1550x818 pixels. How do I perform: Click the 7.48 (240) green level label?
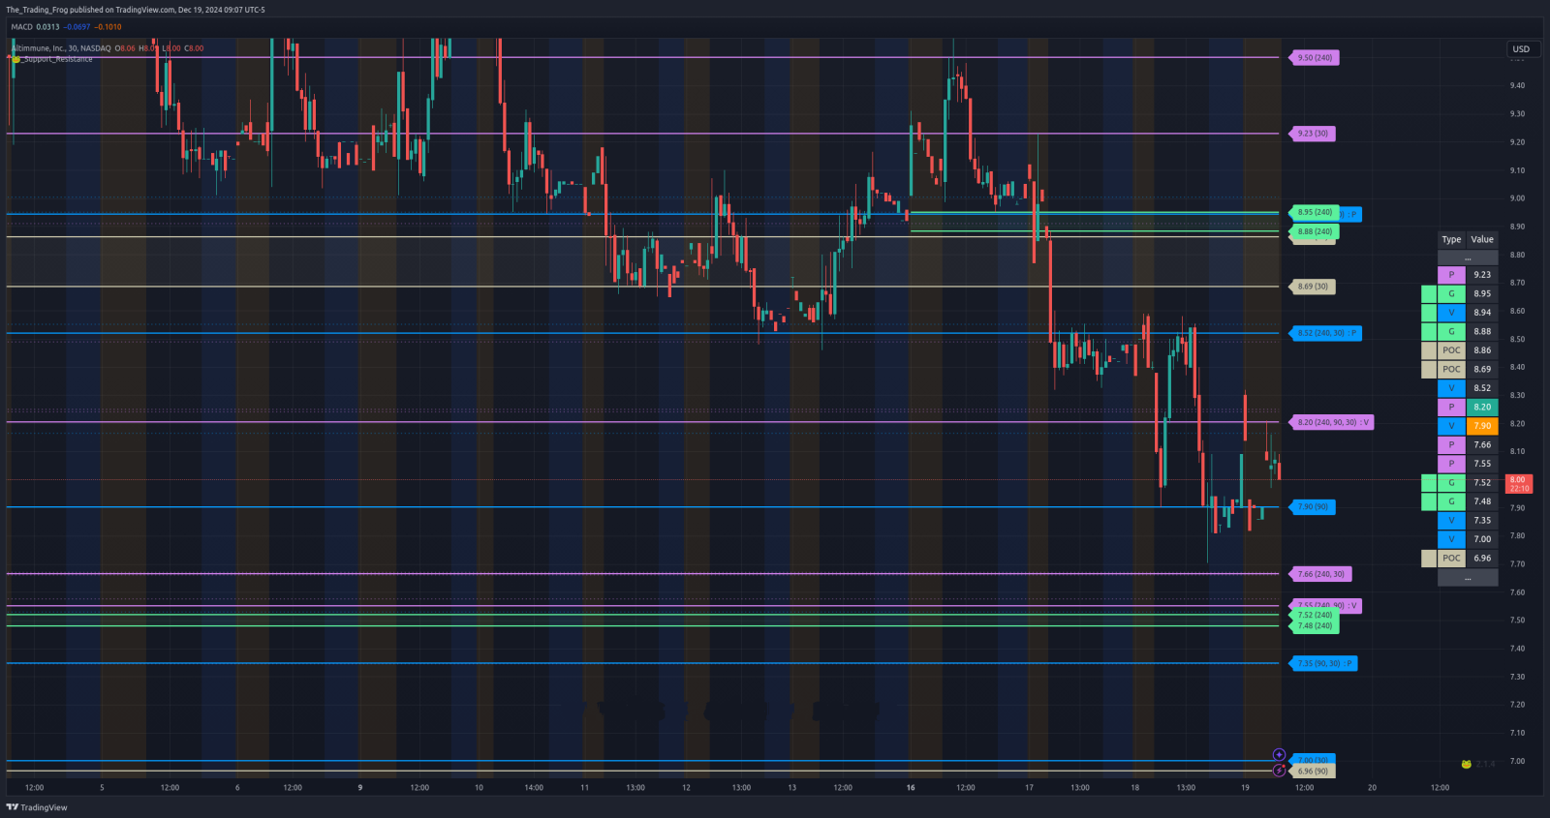coord(1315,626)
